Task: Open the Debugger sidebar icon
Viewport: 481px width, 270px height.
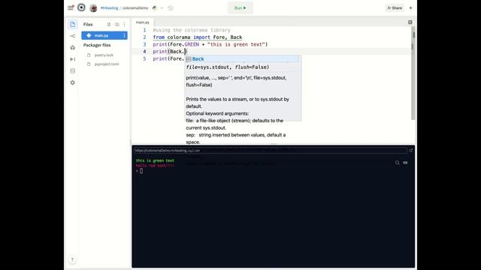Action: click(x=72, y=59)
